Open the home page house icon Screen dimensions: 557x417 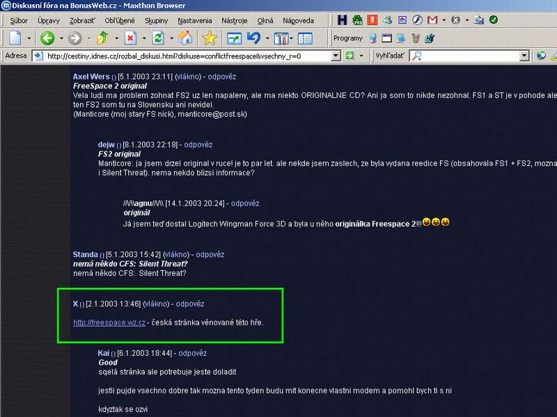[x=185, y=38]
